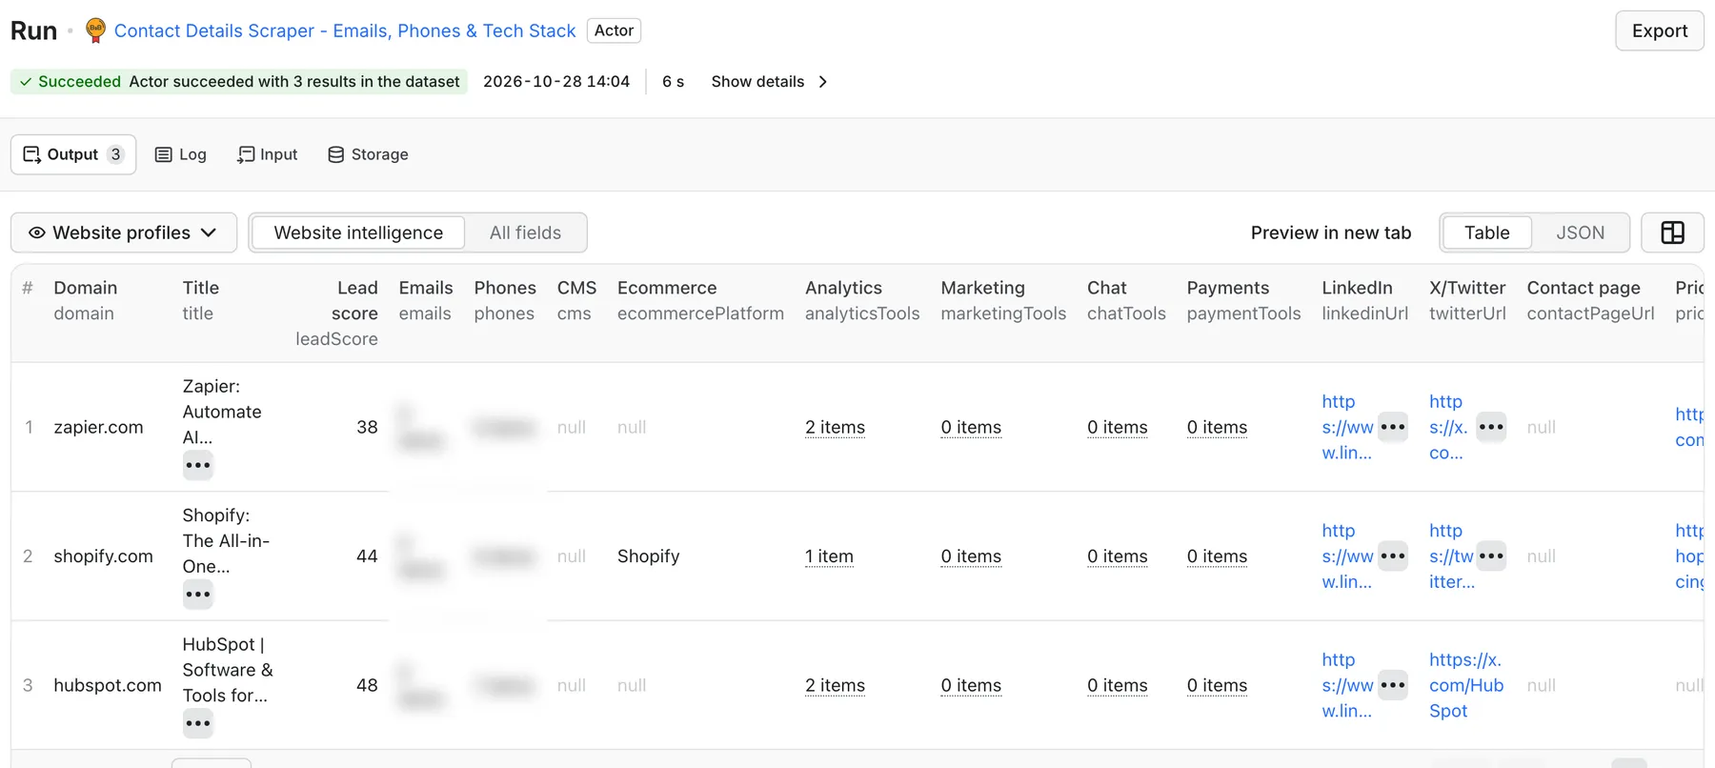Select the Table display mode
The image size is (1715, 768).
pyautogui.click(x=1486, y=232)
